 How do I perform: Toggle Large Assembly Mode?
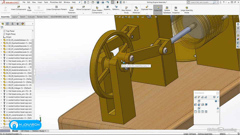186,10
